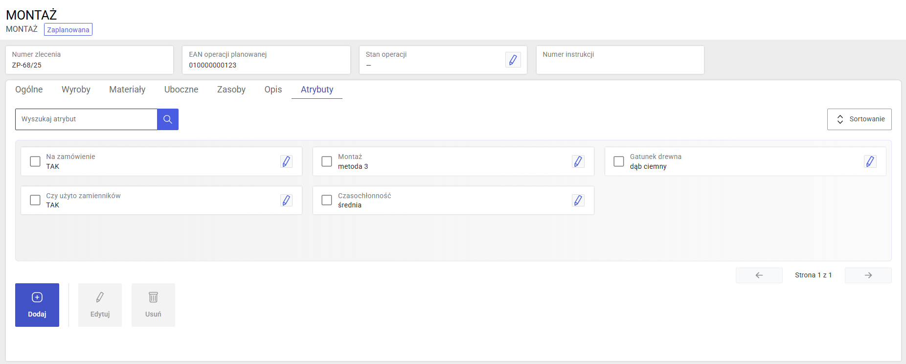Click the Wyszukaj atrybut search field
Viewport: 906px width, 364px height.
[x=86, y=119]
